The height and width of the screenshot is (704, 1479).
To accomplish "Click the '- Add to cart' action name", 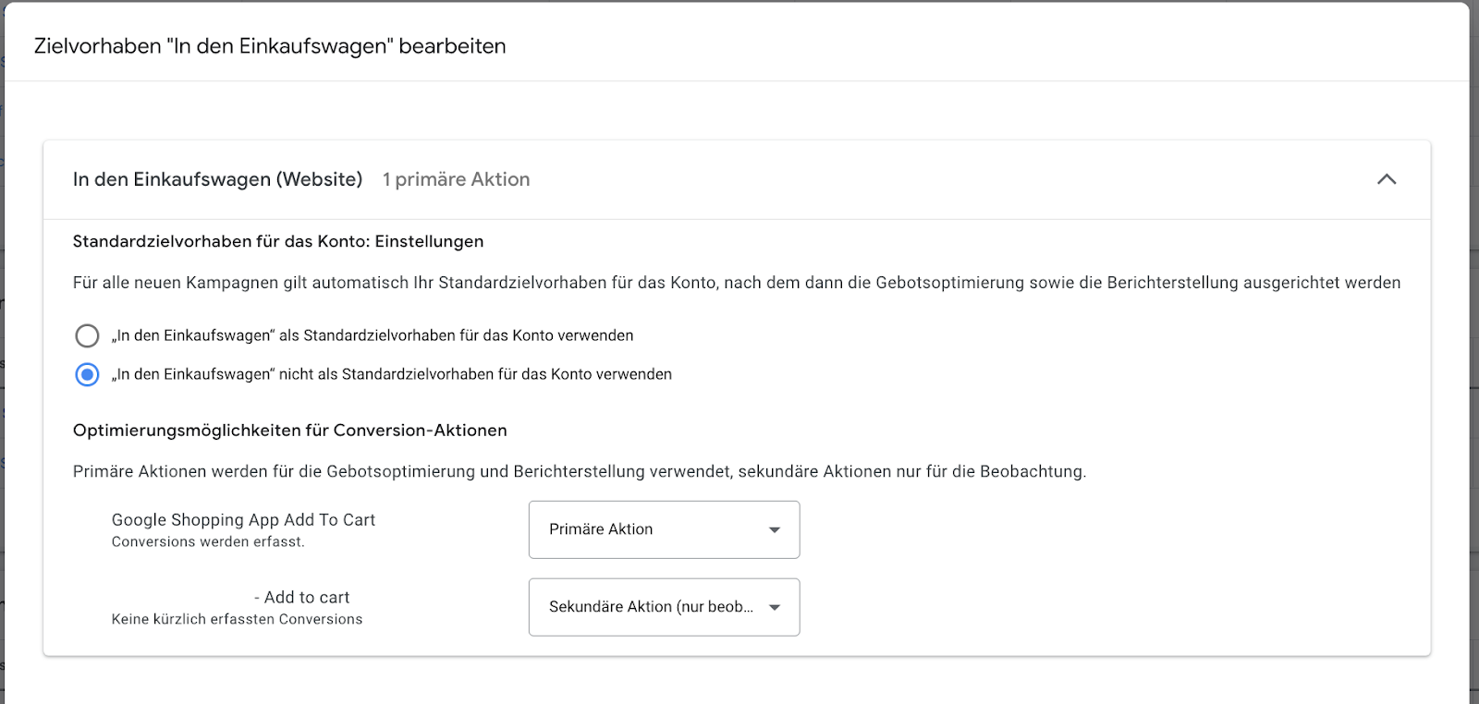I will point(302,598).
